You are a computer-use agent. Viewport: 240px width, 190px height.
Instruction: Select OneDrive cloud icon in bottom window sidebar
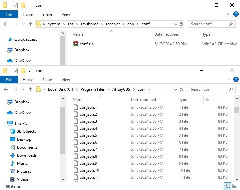click(10, 113)
